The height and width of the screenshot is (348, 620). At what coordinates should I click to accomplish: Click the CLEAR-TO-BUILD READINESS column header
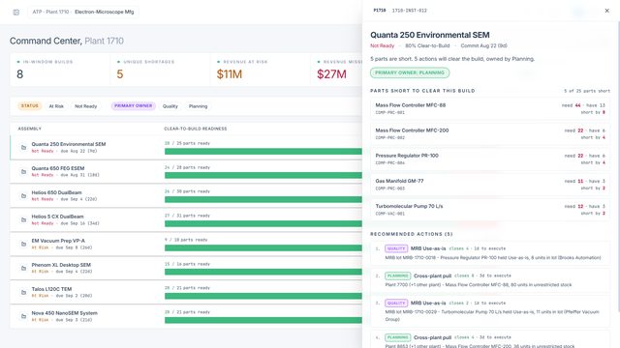click(x=196, y=129)
